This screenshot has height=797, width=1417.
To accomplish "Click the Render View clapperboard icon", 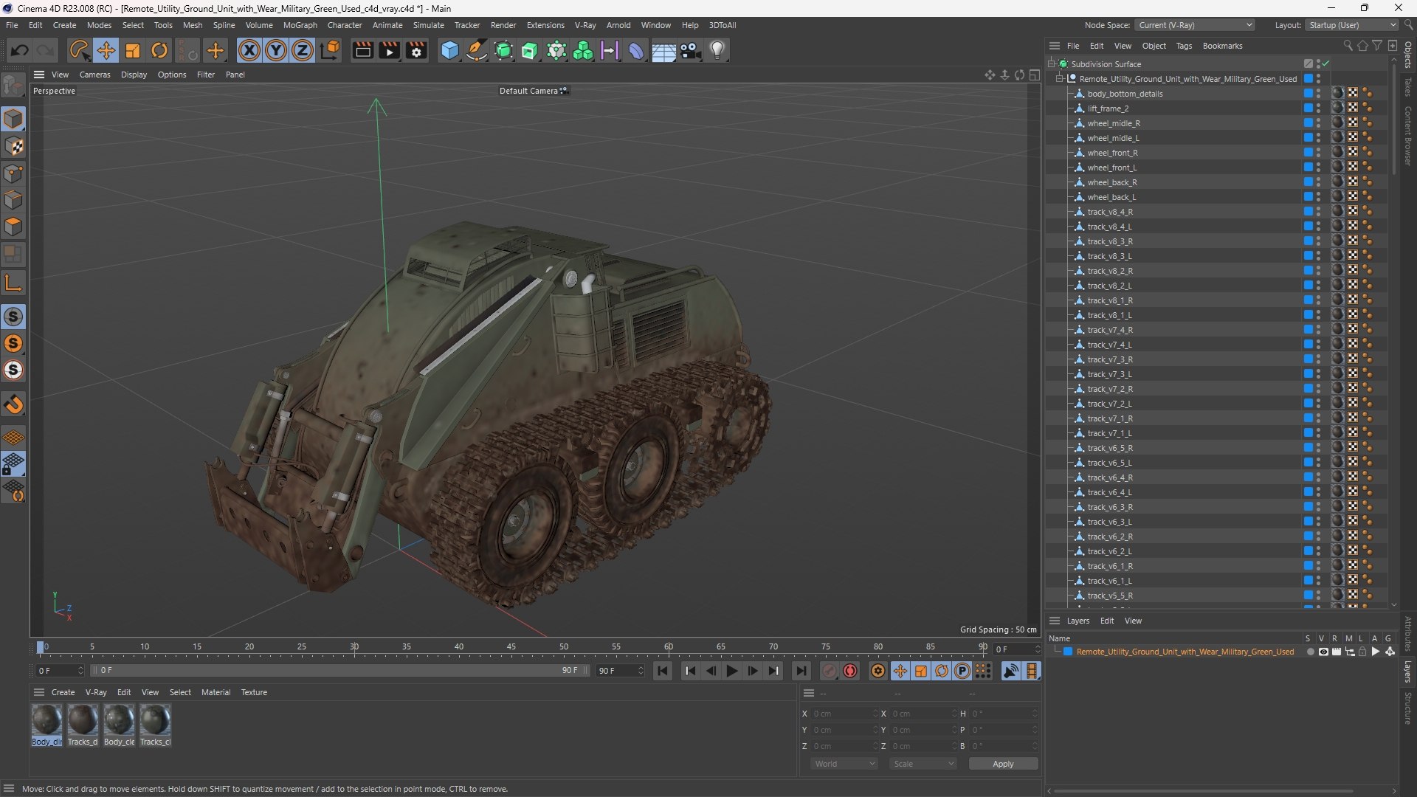I will [362, 50].
